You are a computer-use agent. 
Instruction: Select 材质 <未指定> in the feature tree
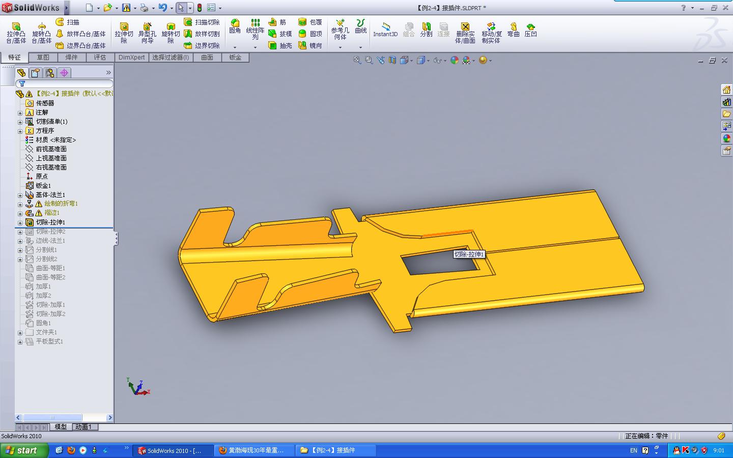point(55,140)
